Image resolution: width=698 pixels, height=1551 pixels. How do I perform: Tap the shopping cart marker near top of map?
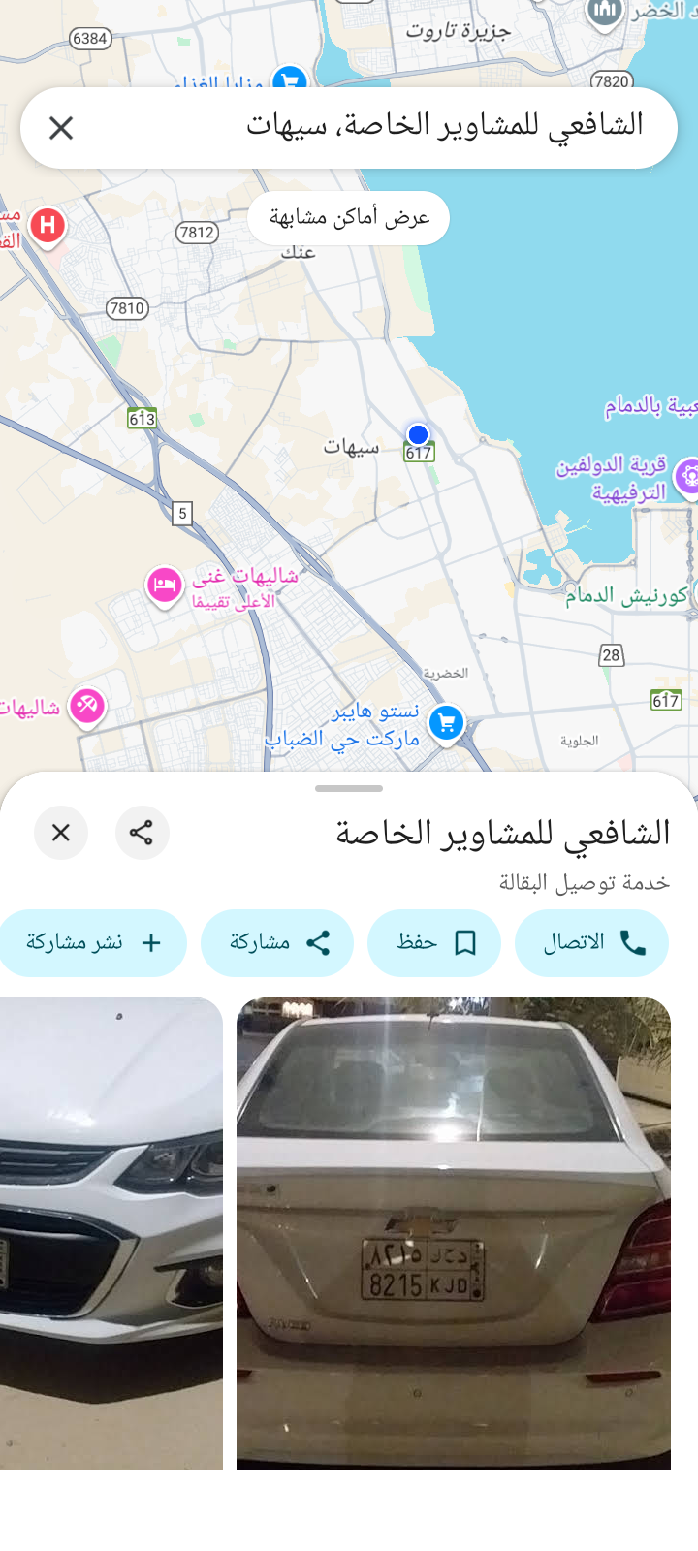pos(290,79)
